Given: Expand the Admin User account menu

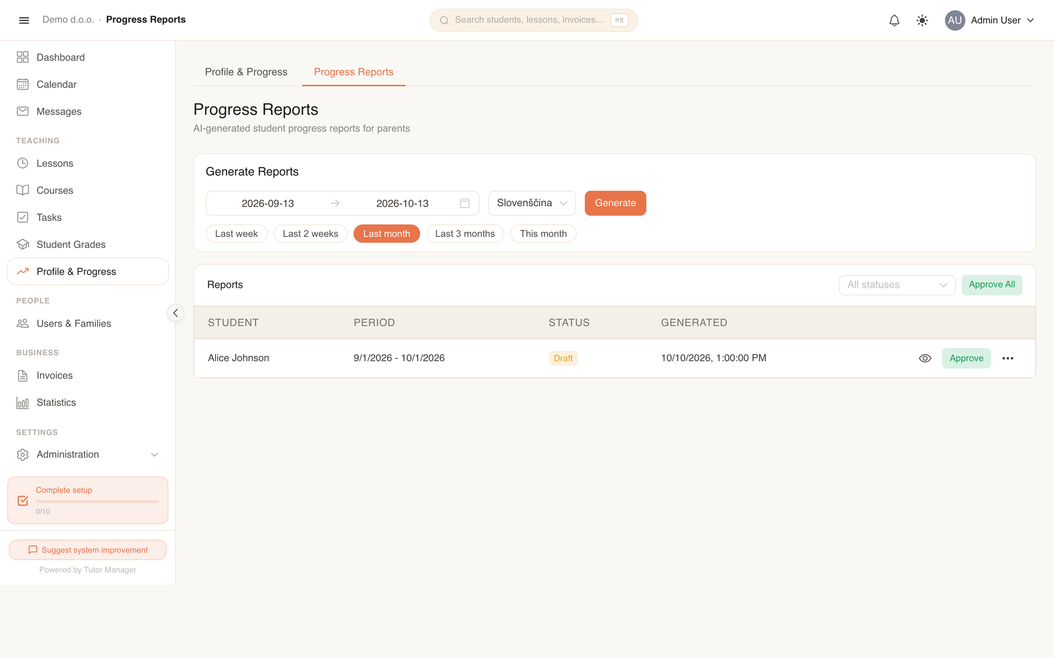Looking at the screenshot, I should (990, 21).
